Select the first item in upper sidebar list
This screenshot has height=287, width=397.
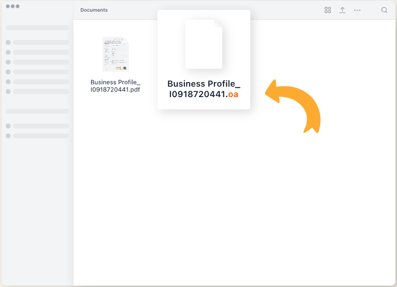[37, 43]
